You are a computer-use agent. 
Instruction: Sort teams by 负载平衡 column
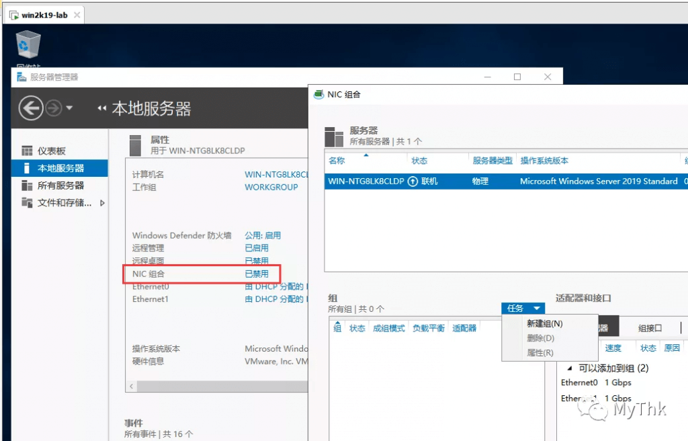(x=429, y=328)
